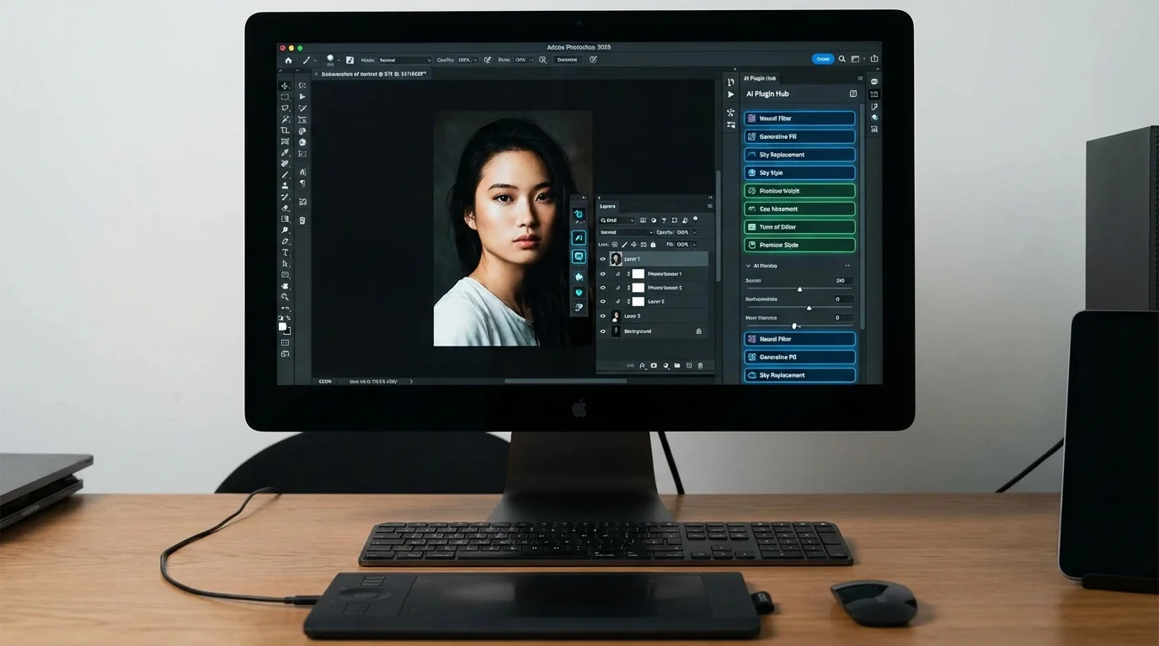Select the Move tool in the toolbar

click(x=285, y=86)
